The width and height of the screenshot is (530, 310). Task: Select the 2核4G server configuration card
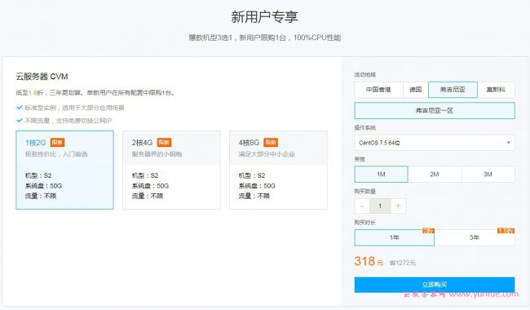(x=171, y=170)
